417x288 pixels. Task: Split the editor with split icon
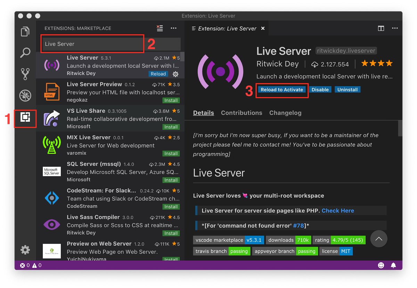click(x=381, y=29)
